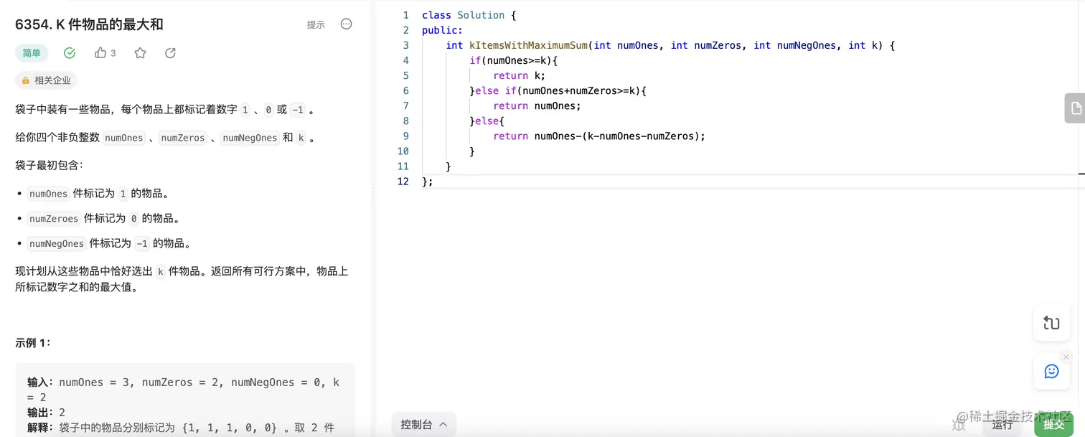The width and height of the screenshot is (1085, 437).
Task: Place cursor on public: line
Action: coord(442,30)
